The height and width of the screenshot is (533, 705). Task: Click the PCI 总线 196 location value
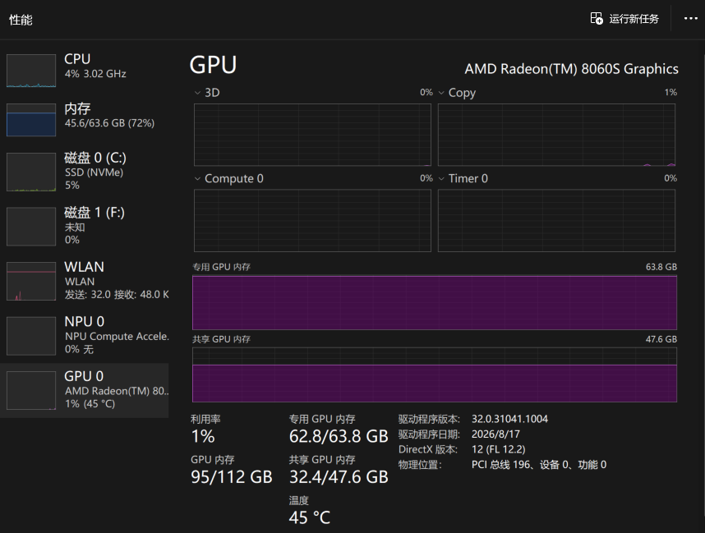coord(539,465)
